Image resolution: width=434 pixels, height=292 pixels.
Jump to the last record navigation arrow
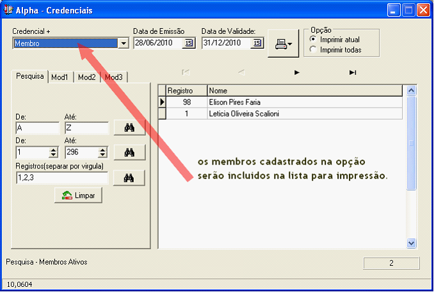coord(352,72)
